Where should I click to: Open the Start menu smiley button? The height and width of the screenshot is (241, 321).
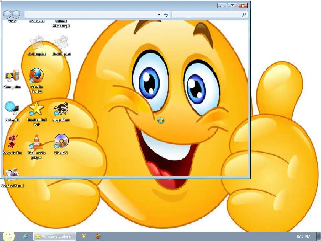(x=8, y=236)
